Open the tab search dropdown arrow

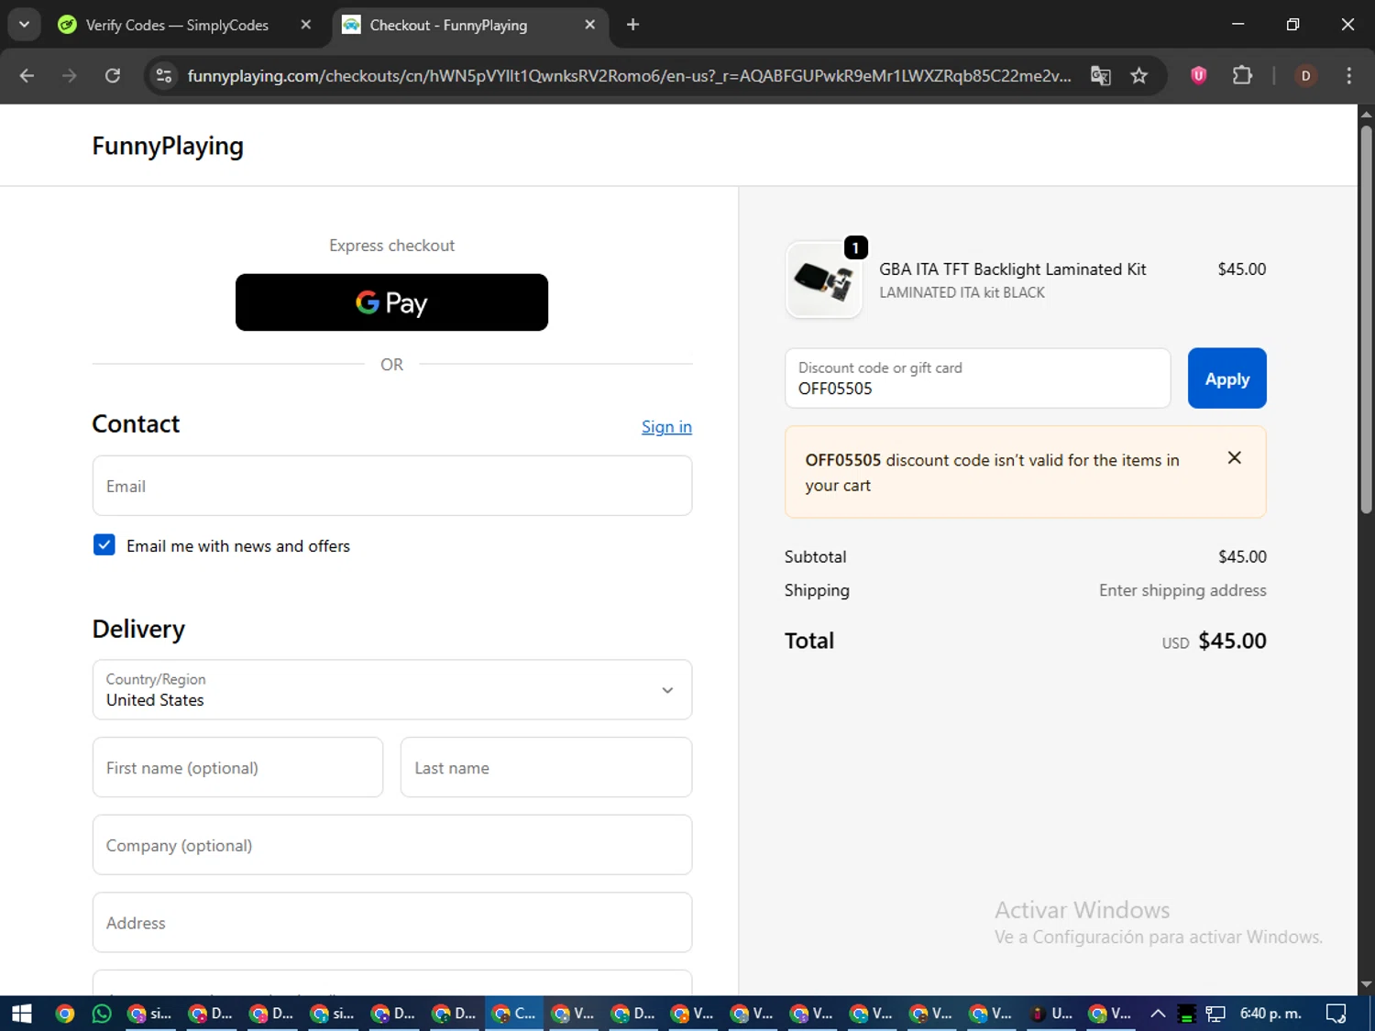click(25, 25)
